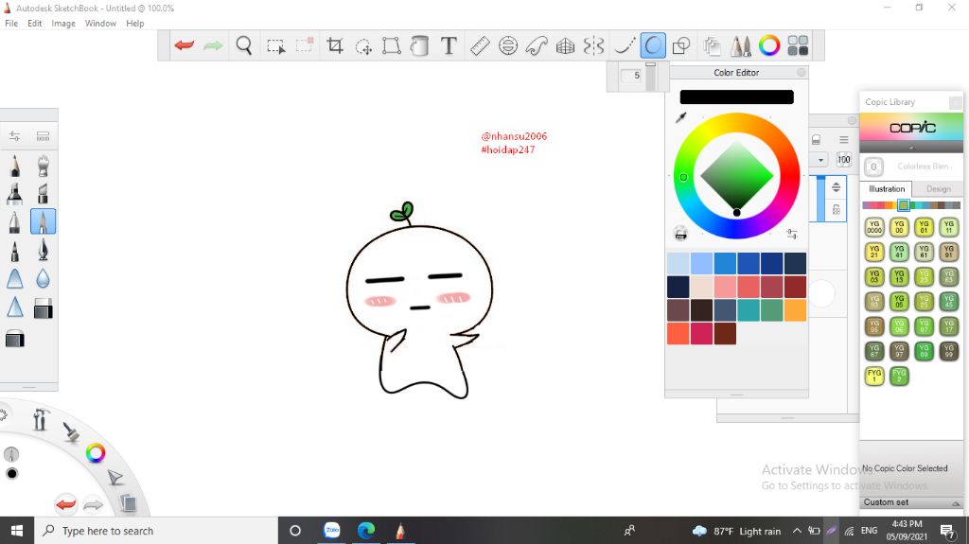
Task: Pick the inking pen nib brush
Action: pyautogui.click(x=43, y=250)
